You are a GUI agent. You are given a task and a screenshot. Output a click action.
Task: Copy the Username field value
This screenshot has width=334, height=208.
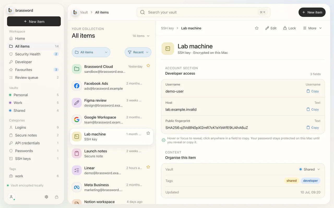313,91
